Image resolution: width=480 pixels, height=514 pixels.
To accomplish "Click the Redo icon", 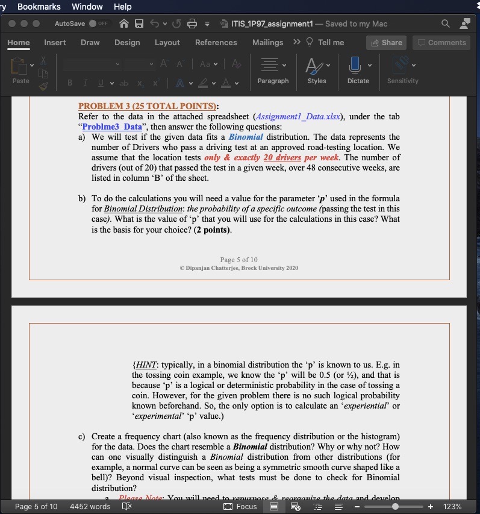I will [x=176, y=24].
